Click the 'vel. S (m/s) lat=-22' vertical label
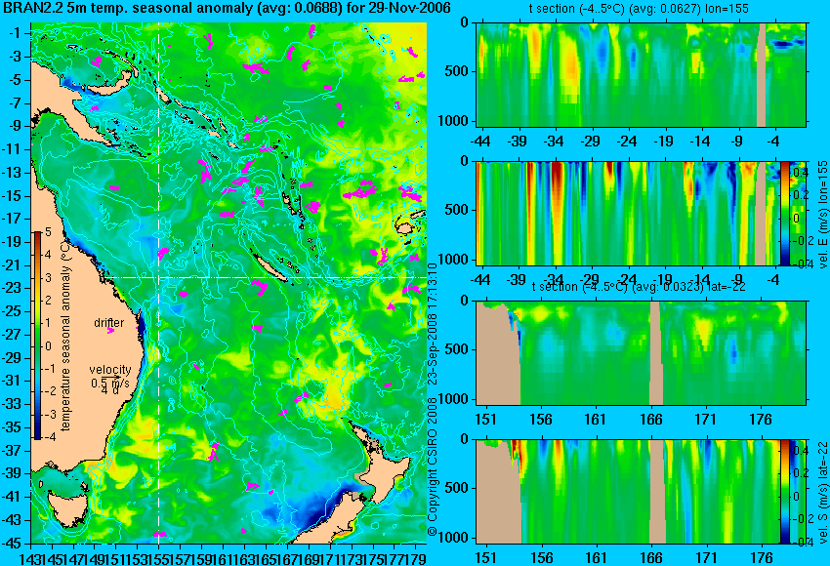This screenshot has height=566, width=830. tap(822, 492)
